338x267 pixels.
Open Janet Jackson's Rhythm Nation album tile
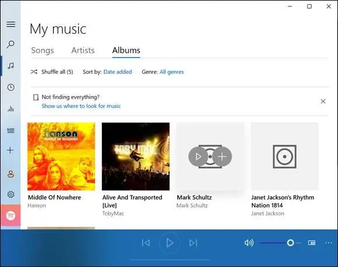coord(284,156)
